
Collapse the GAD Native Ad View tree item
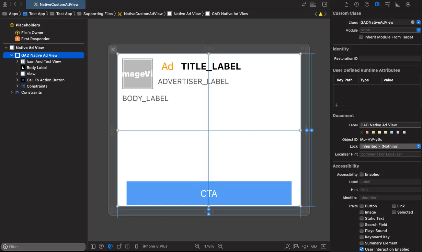pyautogui.click(x=11, y=55)
